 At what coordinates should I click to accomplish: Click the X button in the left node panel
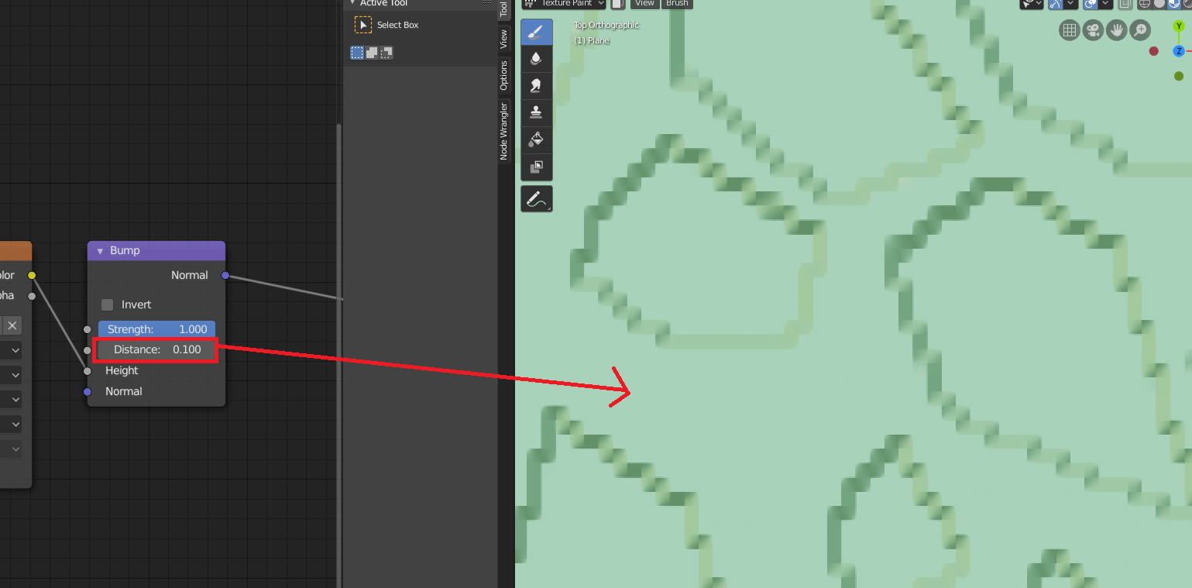12,325
